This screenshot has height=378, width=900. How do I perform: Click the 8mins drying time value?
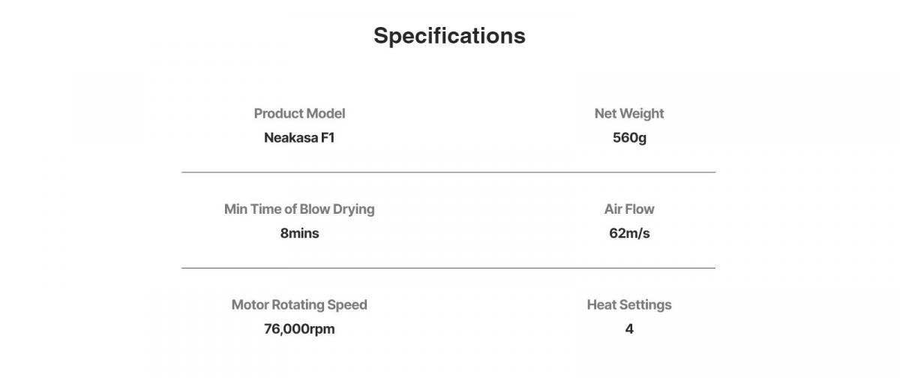pyautogui.click(x=299, y=233)
